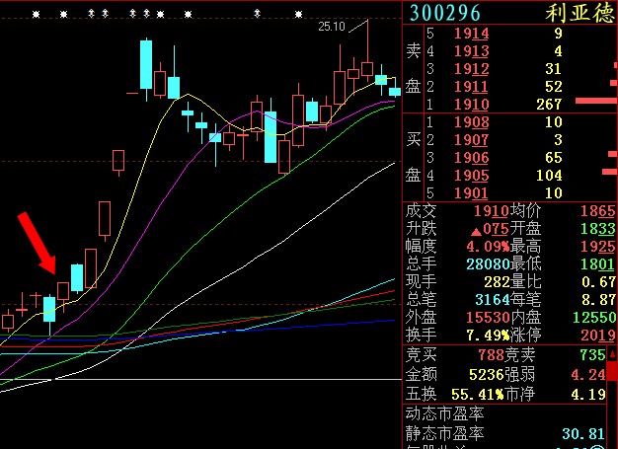
Task: Click the tallest cyan candlestick on the chart
Action: (x=146, y=66)
